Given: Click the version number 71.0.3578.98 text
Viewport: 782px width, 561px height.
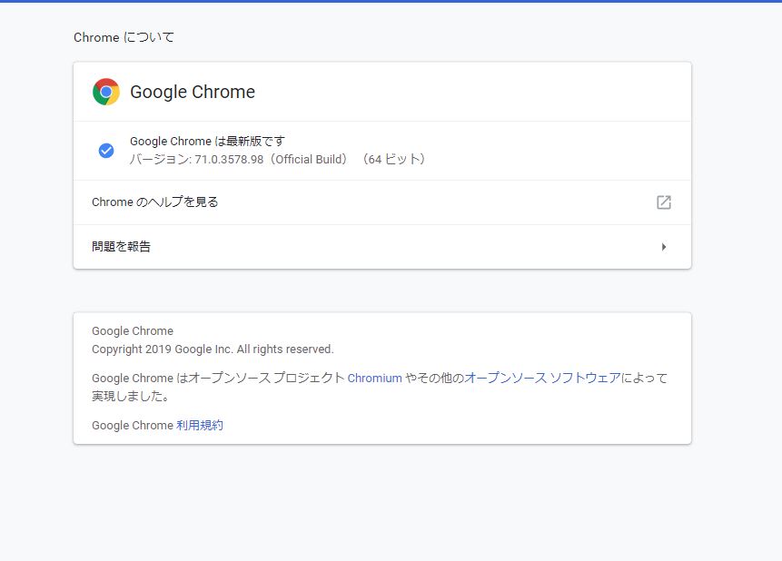Looking at the screenshot, I should click(x=229, y=160).
